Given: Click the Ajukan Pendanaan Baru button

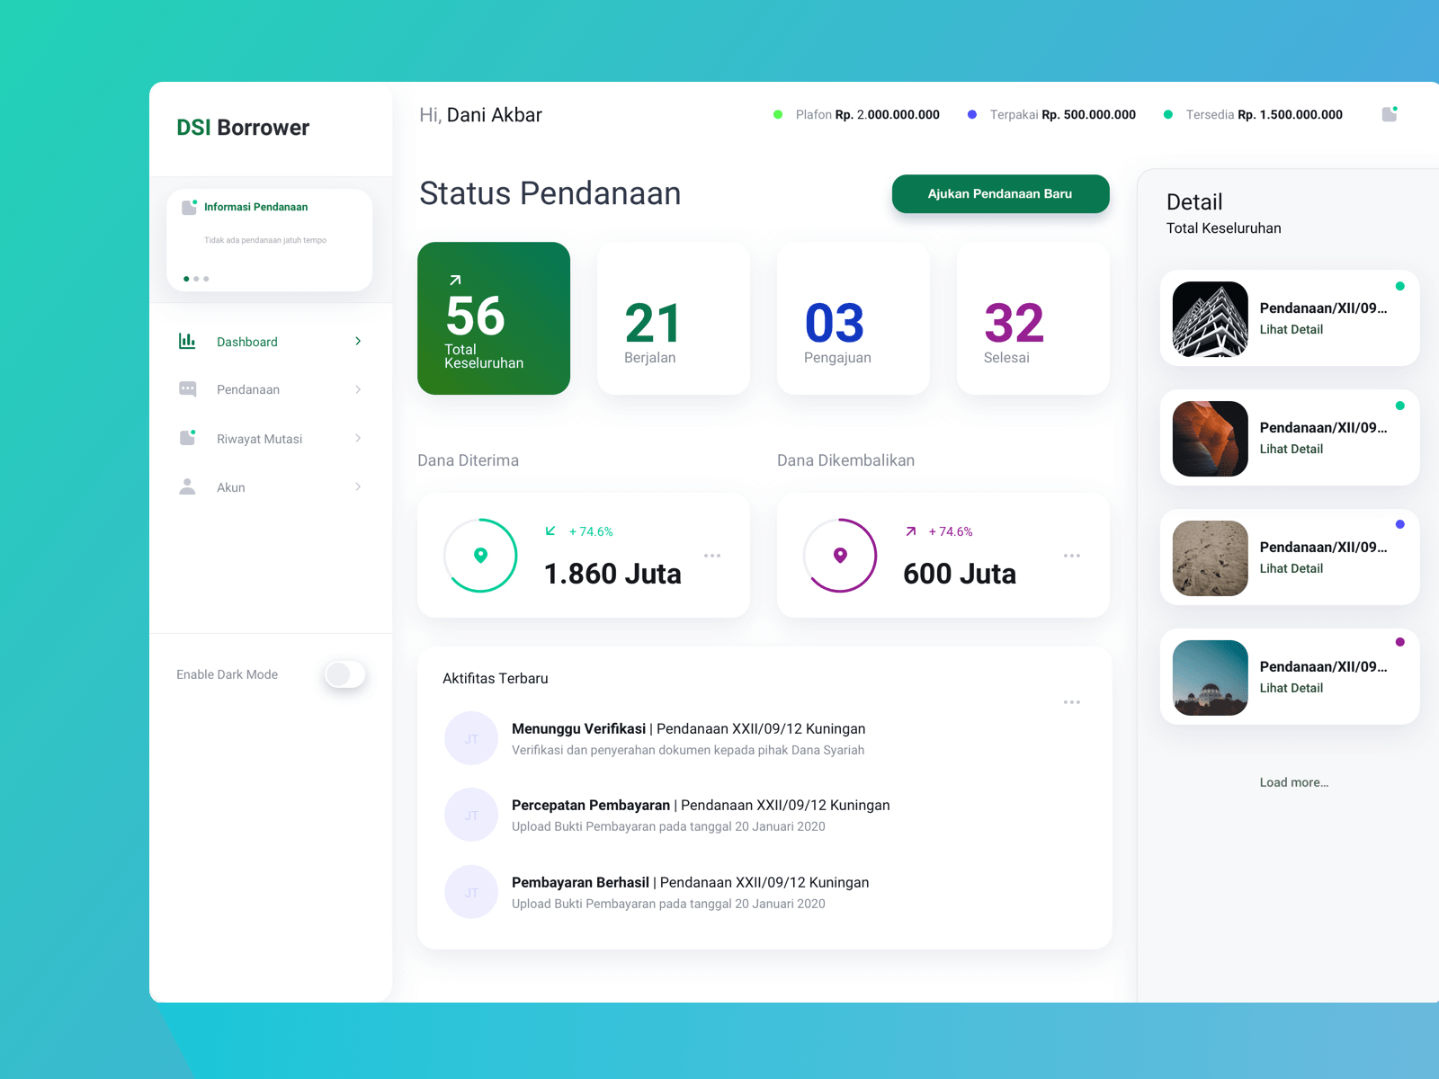Looking at the screenshot, I should coord(1000,193).
